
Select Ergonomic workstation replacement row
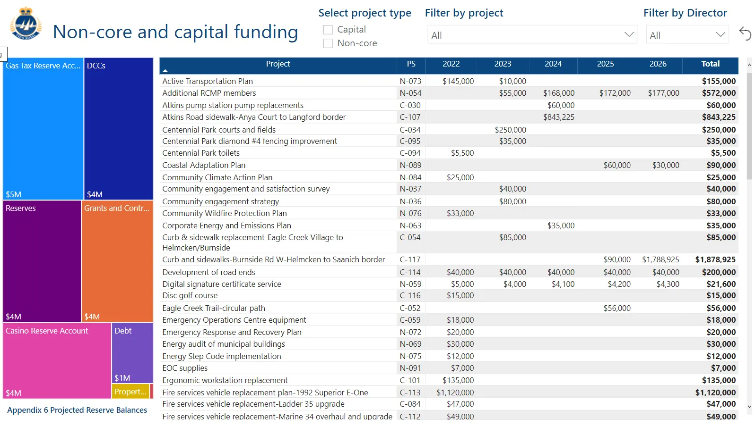pos(449,380)
